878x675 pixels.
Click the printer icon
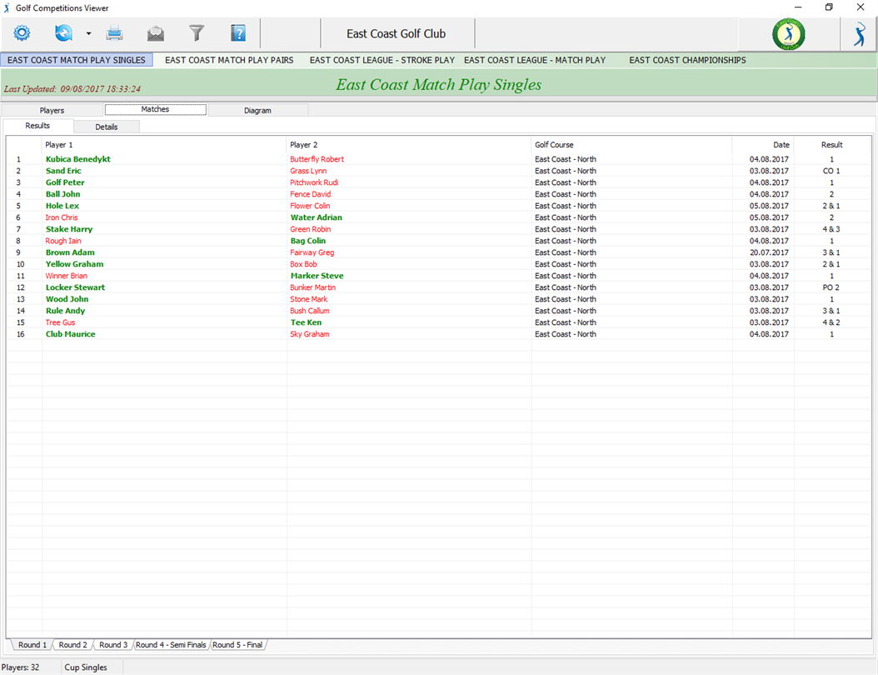[114, 33]
